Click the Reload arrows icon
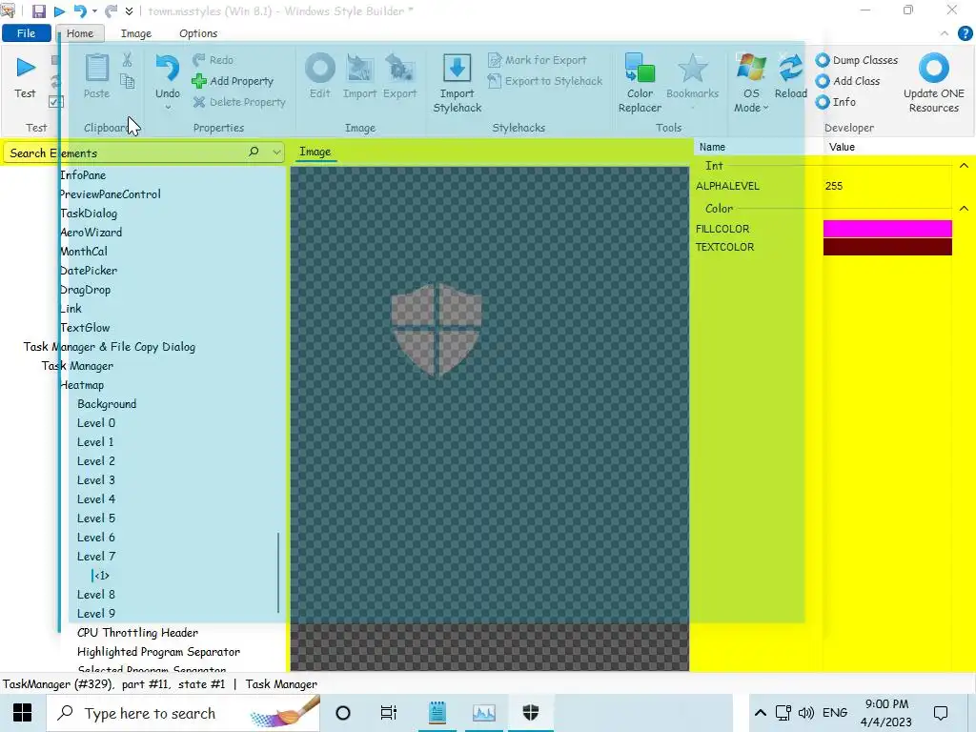 (x=790, y=68)
